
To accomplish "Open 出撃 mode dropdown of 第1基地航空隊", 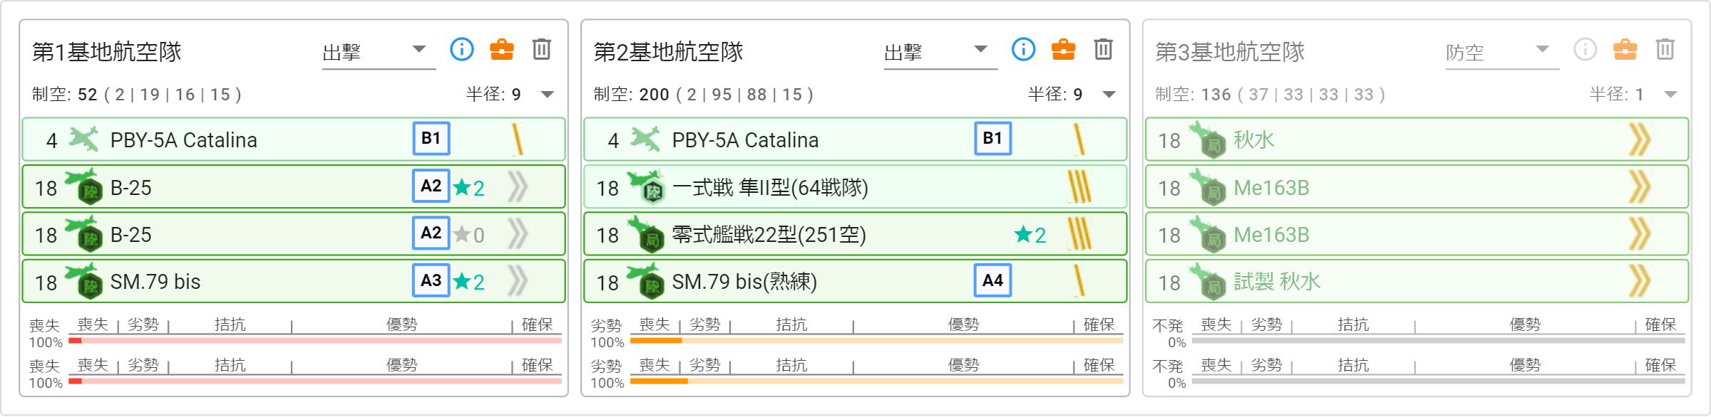I will [x=379, y=52].
